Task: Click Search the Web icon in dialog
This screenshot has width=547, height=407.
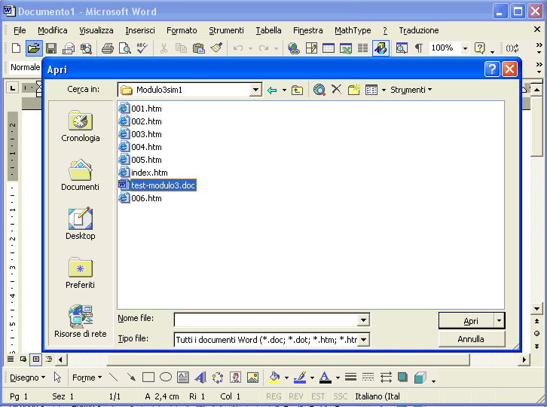Action: [319, 90]
